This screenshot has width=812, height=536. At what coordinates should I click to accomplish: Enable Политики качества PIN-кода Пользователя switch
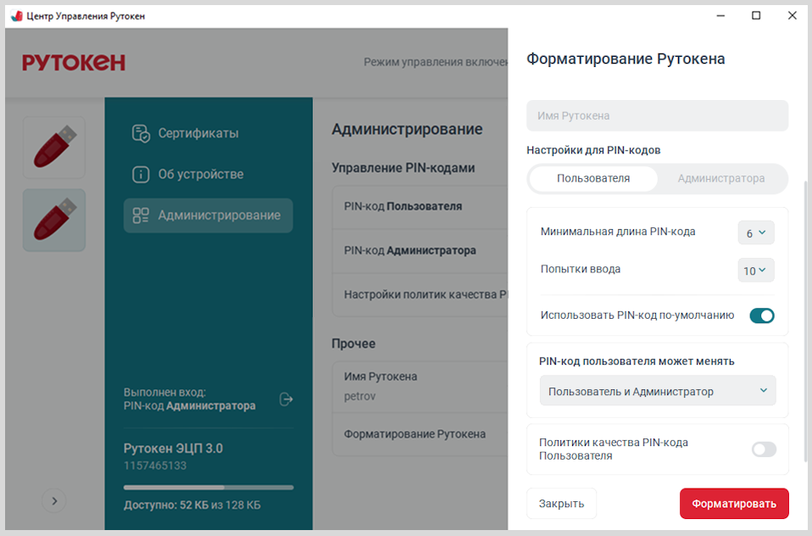coord(763,449)
